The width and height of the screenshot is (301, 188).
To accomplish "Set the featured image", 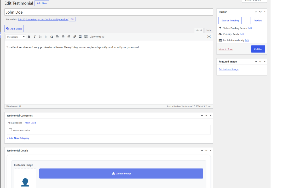I will (228, 69).
